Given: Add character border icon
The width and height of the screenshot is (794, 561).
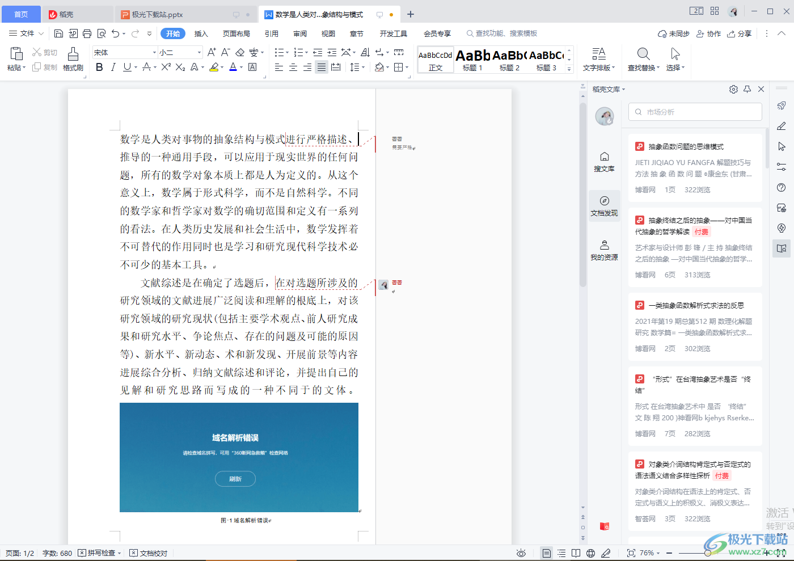Looking at the screenshot, I should pyautogui.click(x=252, y=67).
